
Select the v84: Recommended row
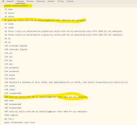[x=13, y=108]
